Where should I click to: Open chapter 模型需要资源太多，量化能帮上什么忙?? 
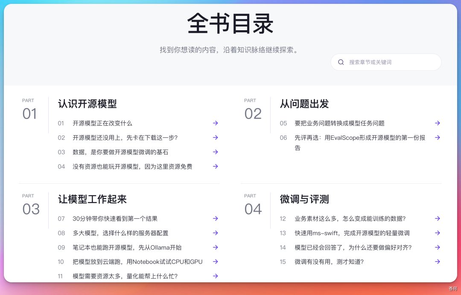(125, 276)
